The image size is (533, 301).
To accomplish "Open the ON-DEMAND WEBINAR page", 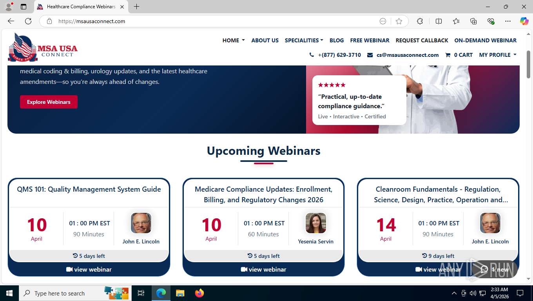I will coord(485,40).
